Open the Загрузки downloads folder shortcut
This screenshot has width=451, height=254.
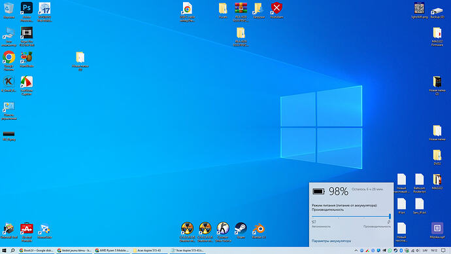[259, 10]
